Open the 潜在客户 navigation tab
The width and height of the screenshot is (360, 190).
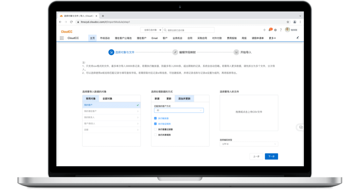141,38
